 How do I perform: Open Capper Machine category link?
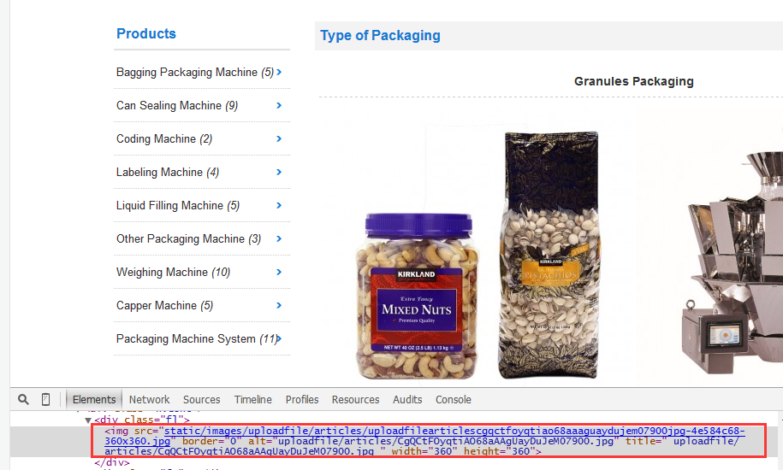[165, 306]
